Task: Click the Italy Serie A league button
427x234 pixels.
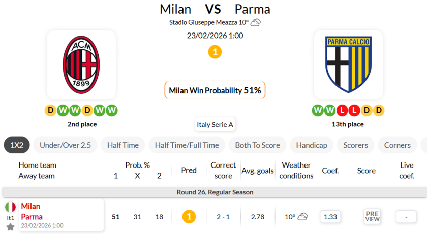Action: (x=216, y=124)
